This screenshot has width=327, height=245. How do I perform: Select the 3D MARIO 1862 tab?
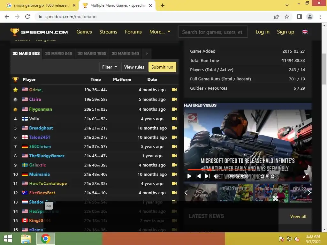tap(92, 54)
